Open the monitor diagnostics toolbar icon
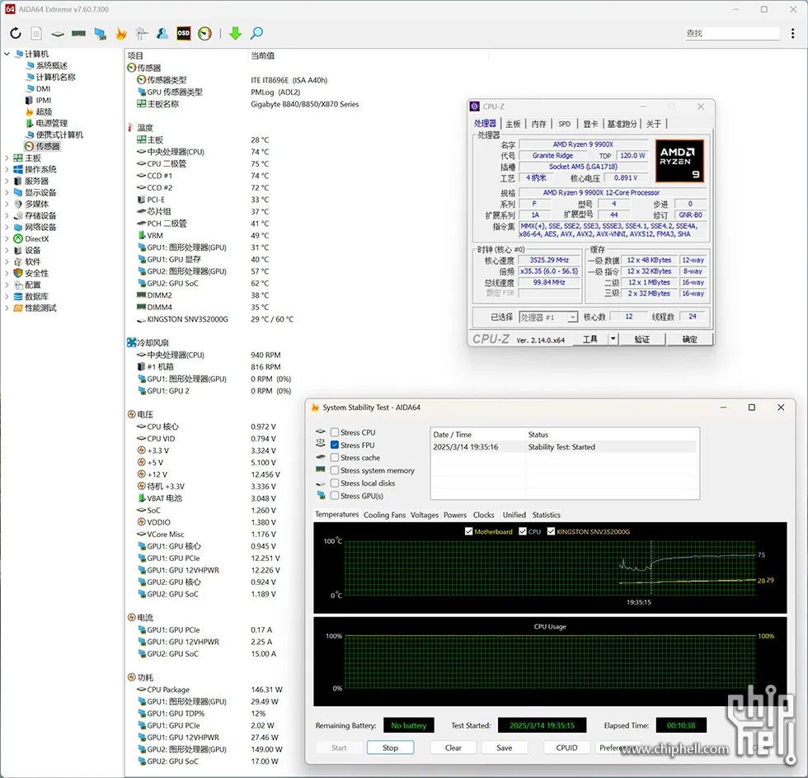 [100, 34]
